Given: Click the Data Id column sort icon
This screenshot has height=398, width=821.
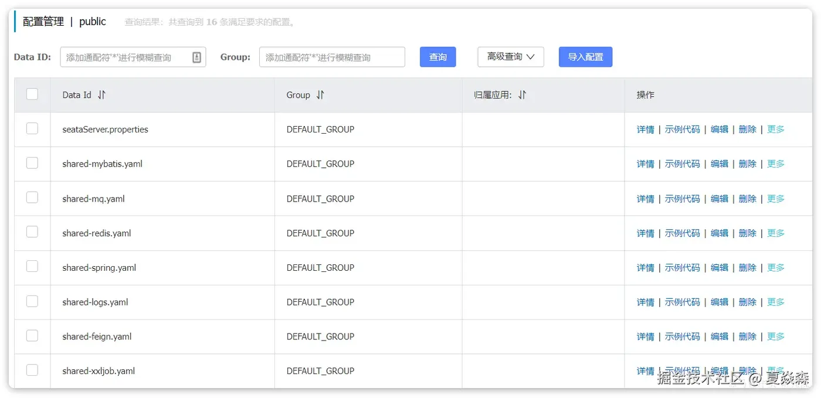Looking at the screenshot, I should [x=101, y=95].
